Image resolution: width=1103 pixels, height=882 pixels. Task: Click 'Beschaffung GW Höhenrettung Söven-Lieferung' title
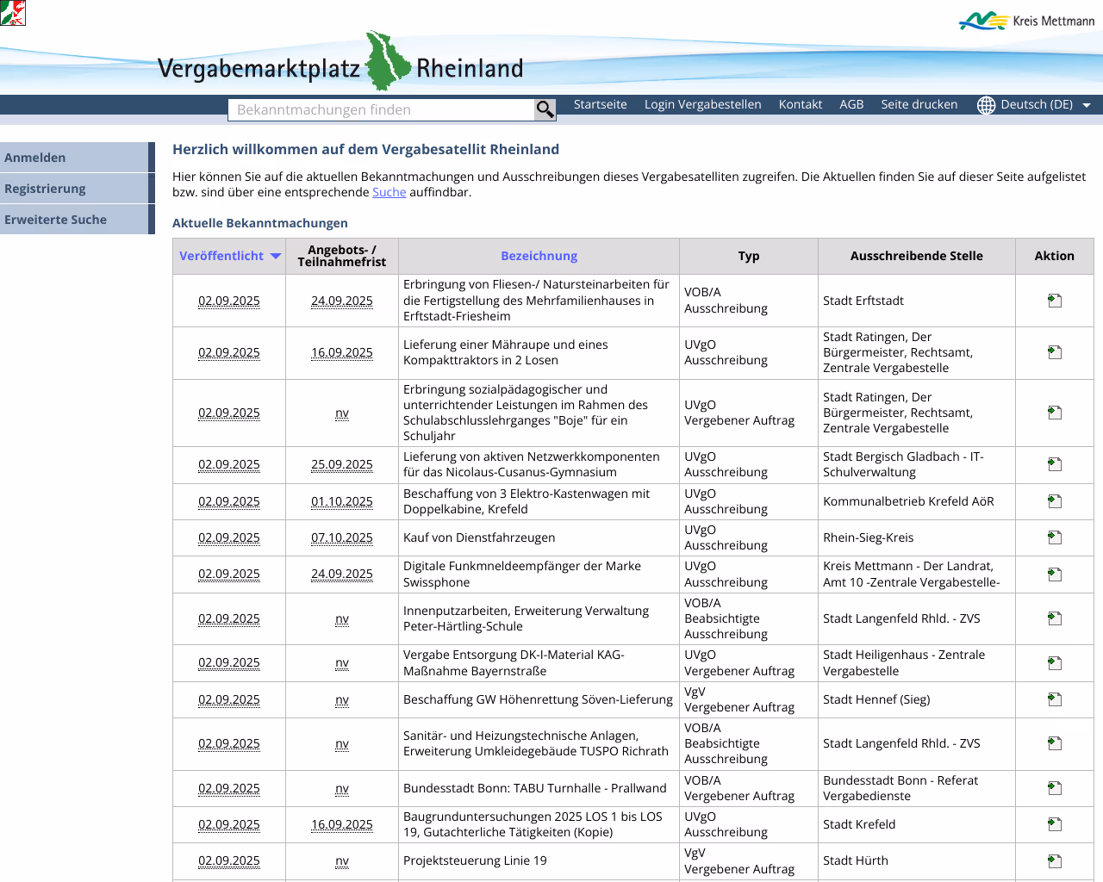pos(538,699)
